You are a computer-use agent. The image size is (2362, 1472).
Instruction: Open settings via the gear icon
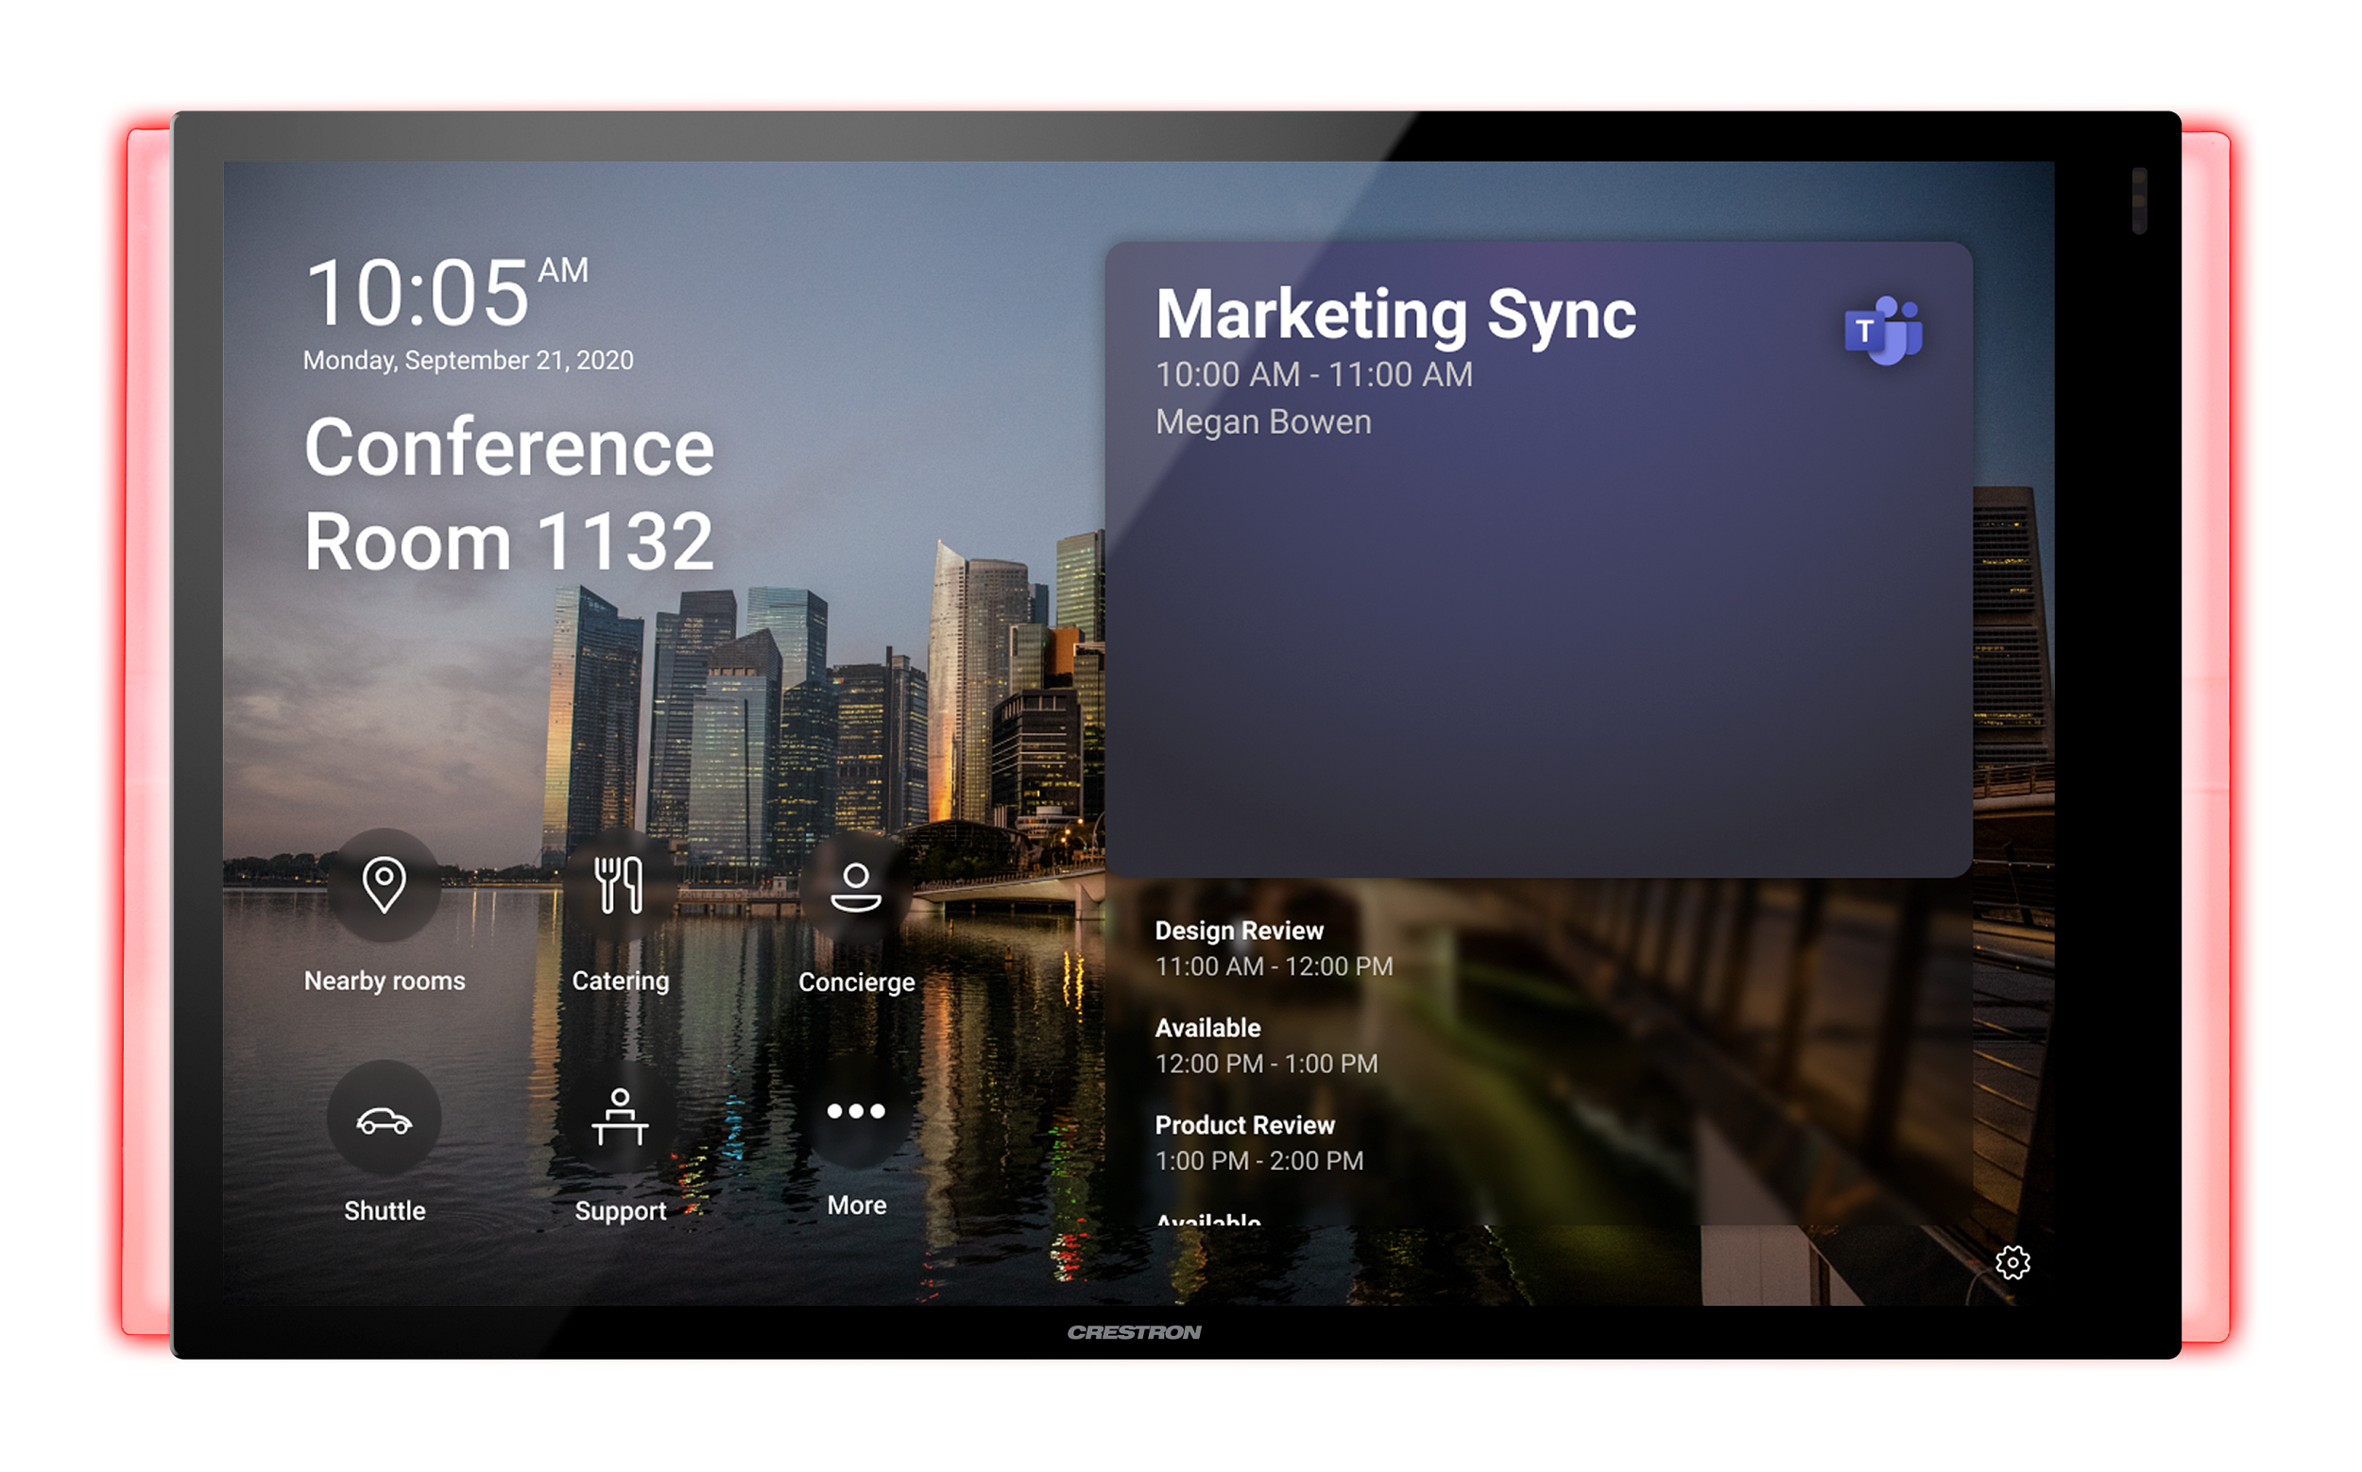coord(2011,1262)
